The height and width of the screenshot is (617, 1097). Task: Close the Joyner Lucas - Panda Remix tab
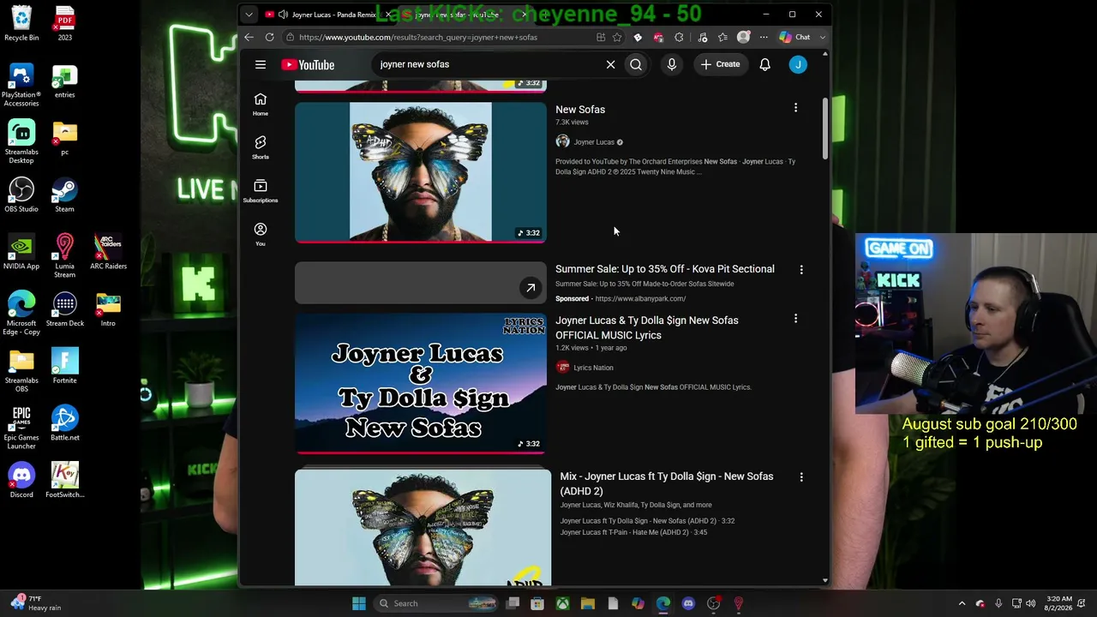(x=388, y=15)
